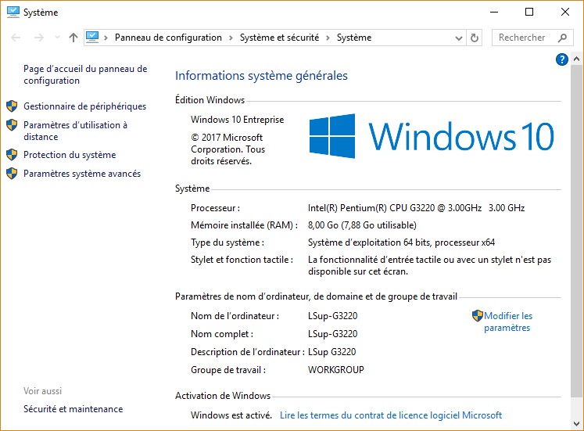This screenshot has height=431, width=584.
Task: Click the search magnifier icon
Action: tap(562, 38)
